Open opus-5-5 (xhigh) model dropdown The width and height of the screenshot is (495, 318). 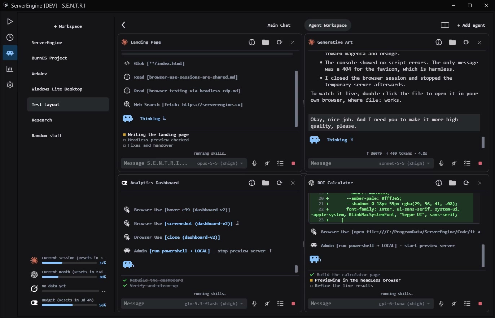pyautogui.click(x=220, y=163)
